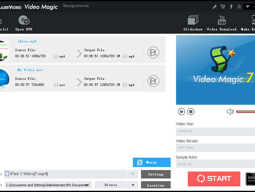Start the conversion with START button
Image resolution: width=255 pixels, height=192 pixels.
tap(214, 179)
